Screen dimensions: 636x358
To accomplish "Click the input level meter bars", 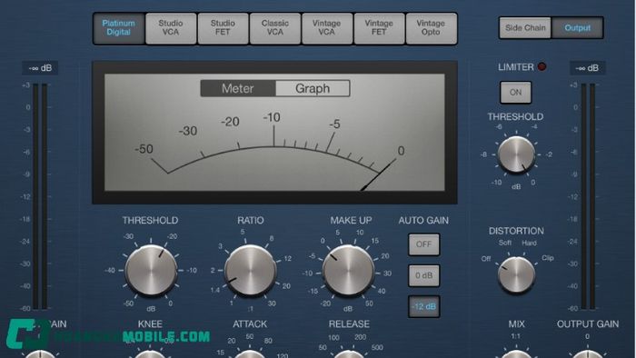I will [x=40, y=196].
